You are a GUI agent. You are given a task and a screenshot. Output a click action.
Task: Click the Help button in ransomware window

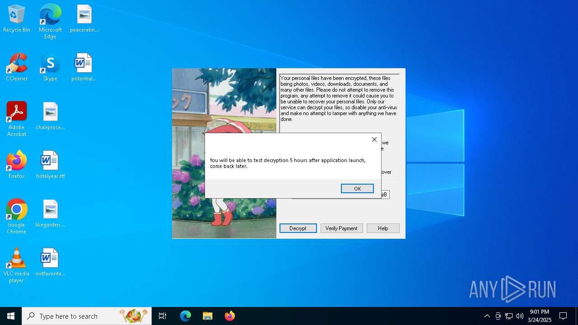[383, 228]
